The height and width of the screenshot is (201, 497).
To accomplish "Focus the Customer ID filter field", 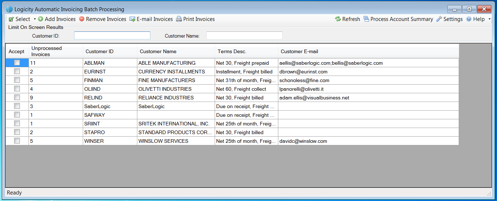I will 112,35.
